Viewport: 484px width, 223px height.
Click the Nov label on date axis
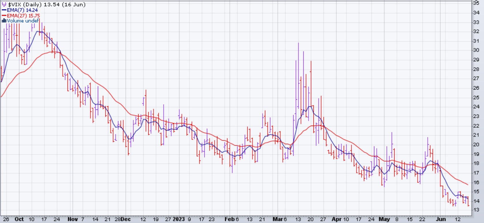pos(72,219)
